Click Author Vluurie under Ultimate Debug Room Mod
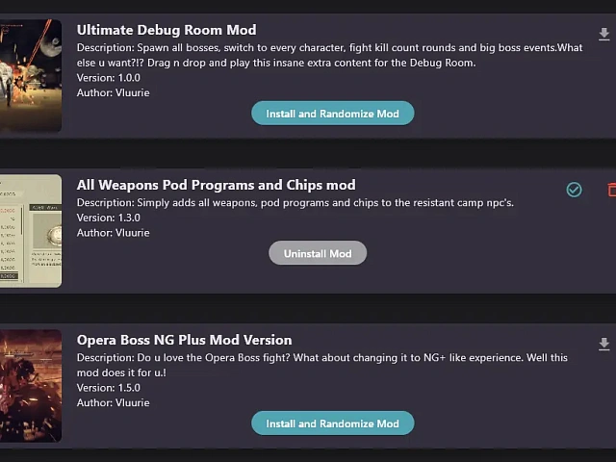 (x=114, y=92)
